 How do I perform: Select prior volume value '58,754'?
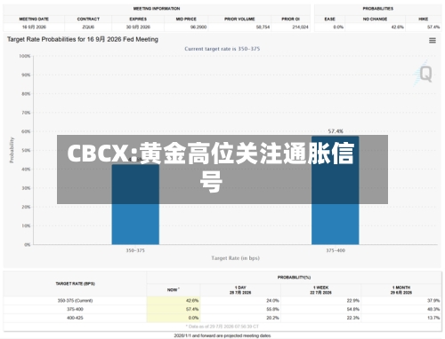click(x=263, y=27)
